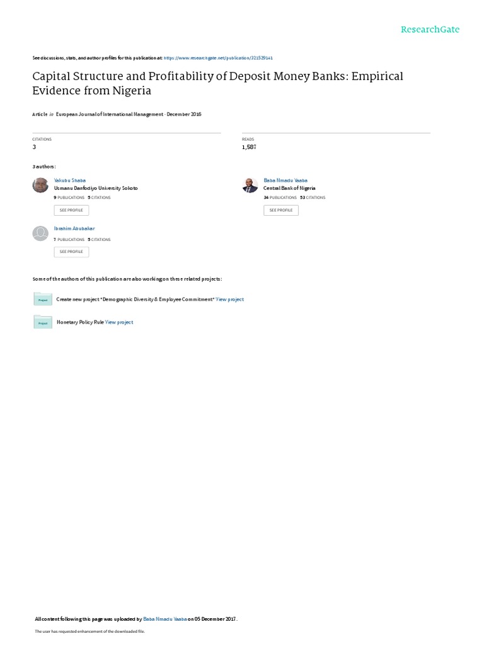Screen dimensions: 484x646
Task: Click the Monetary Policy Rule project icon
Action: (x=43, y=322)
